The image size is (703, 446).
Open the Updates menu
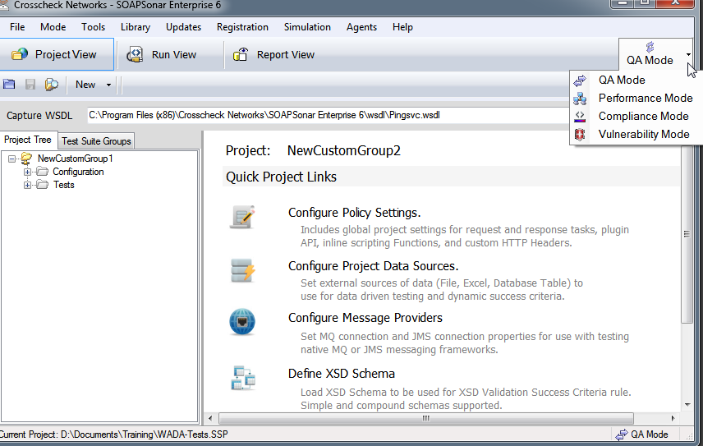point(183,27)
